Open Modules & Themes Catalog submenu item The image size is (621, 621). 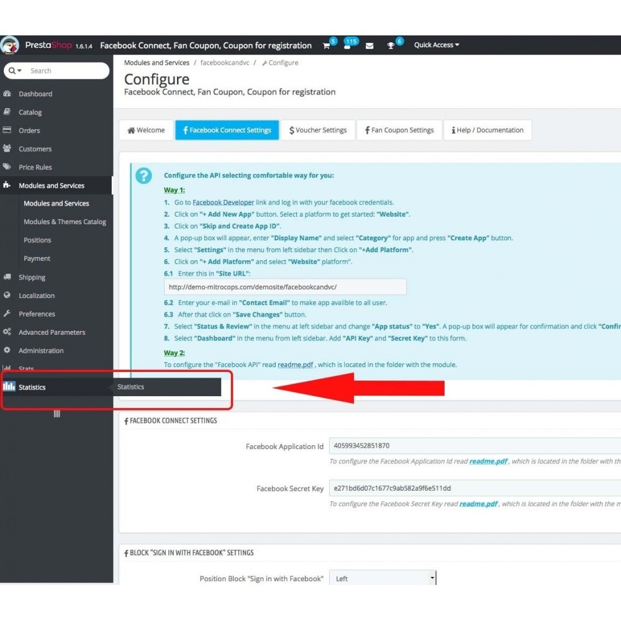pyautogui.click(x=65, y=222)
